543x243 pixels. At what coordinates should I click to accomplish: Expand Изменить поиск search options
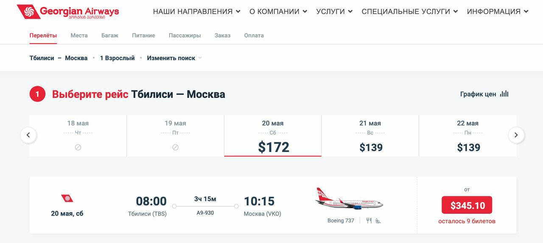point(174,58)
